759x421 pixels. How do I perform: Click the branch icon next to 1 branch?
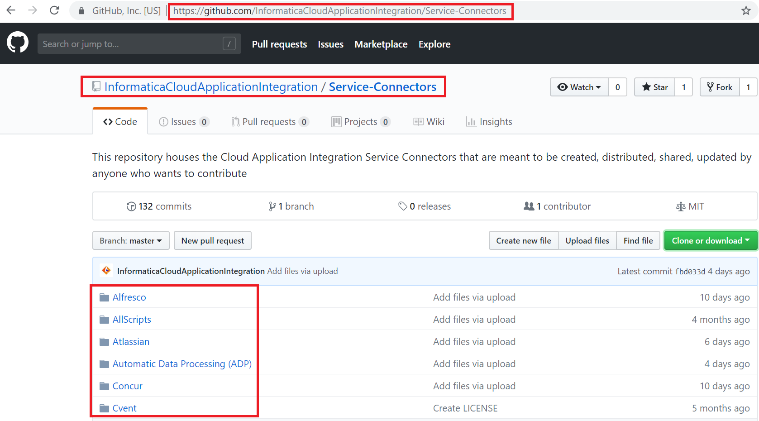click(272, 206)
